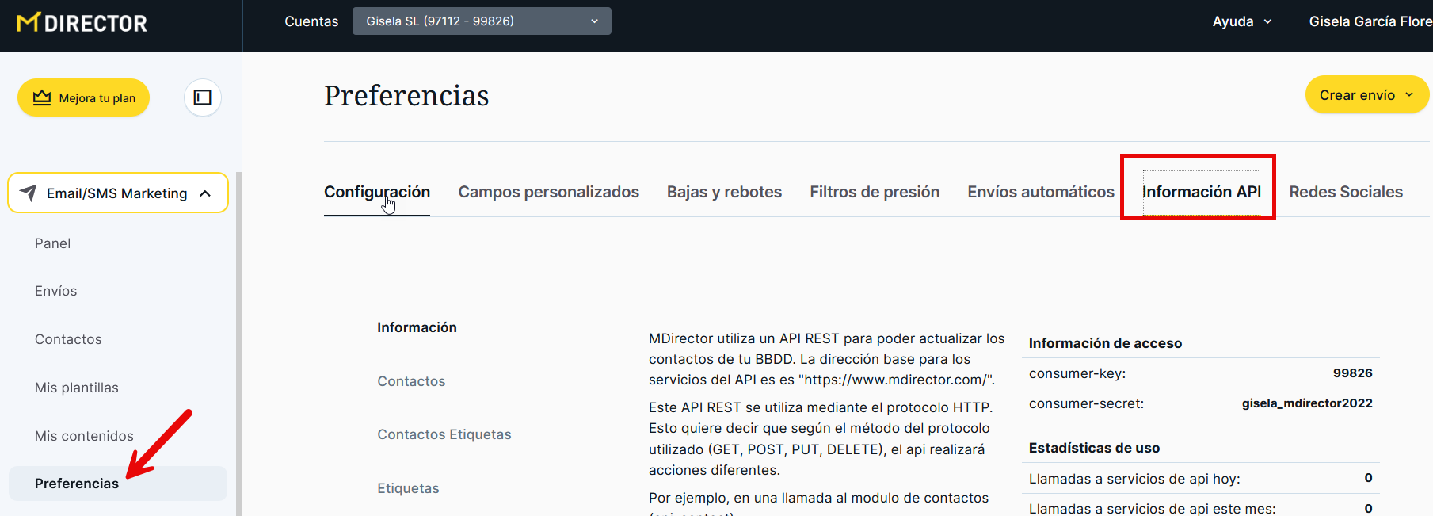Switch to the Configuración tab

[x=376, y=192]
